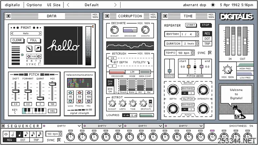
Task: Click the Decimate Smooth knob
Action: click(x=145, y=30)
